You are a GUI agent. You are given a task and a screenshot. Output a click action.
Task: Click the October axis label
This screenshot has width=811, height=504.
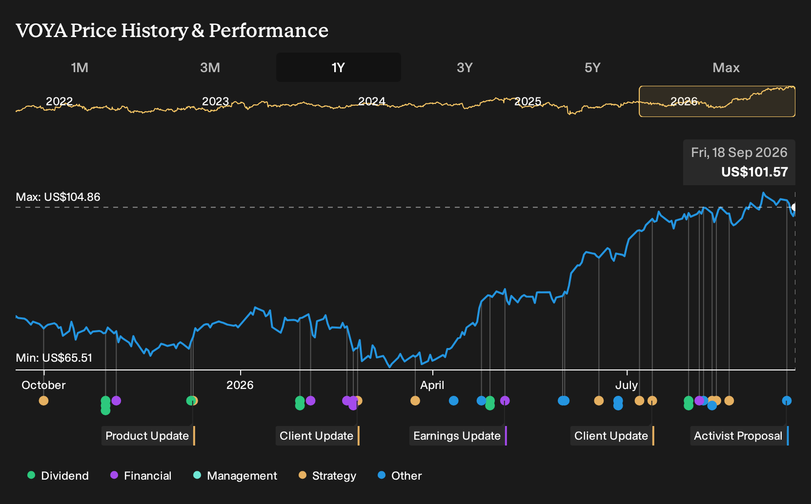(43, 385)
